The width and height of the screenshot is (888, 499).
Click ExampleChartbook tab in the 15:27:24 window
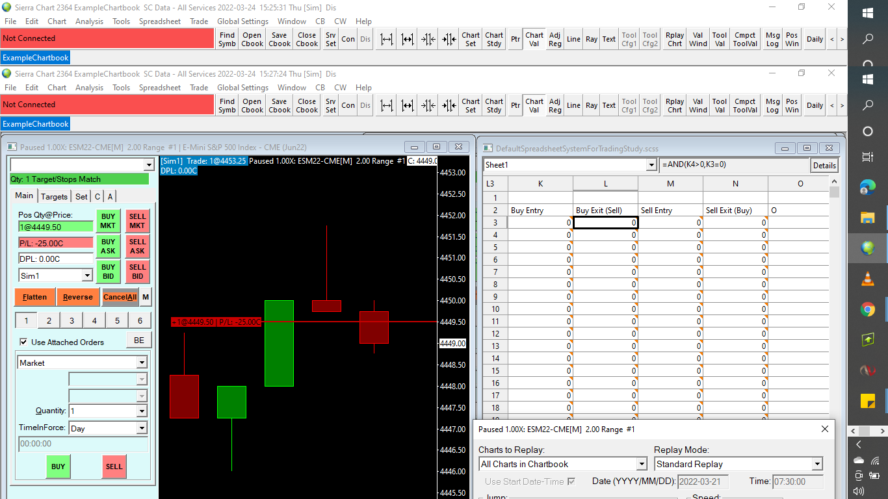tap(35, 123)
